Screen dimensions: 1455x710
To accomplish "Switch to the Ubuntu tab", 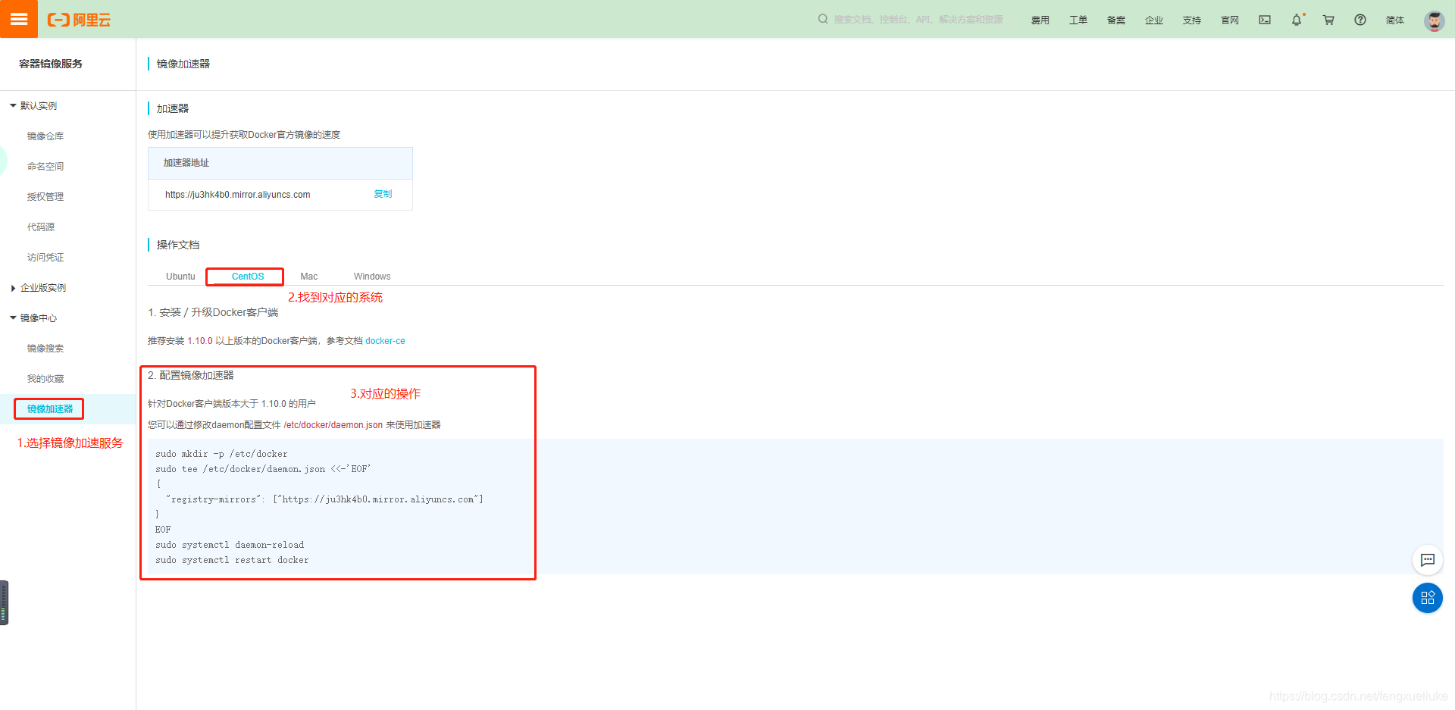I will [180, 277].
